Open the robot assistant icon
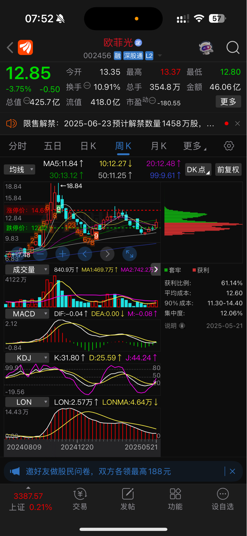The image size is (247, 536). click(206, 48)
